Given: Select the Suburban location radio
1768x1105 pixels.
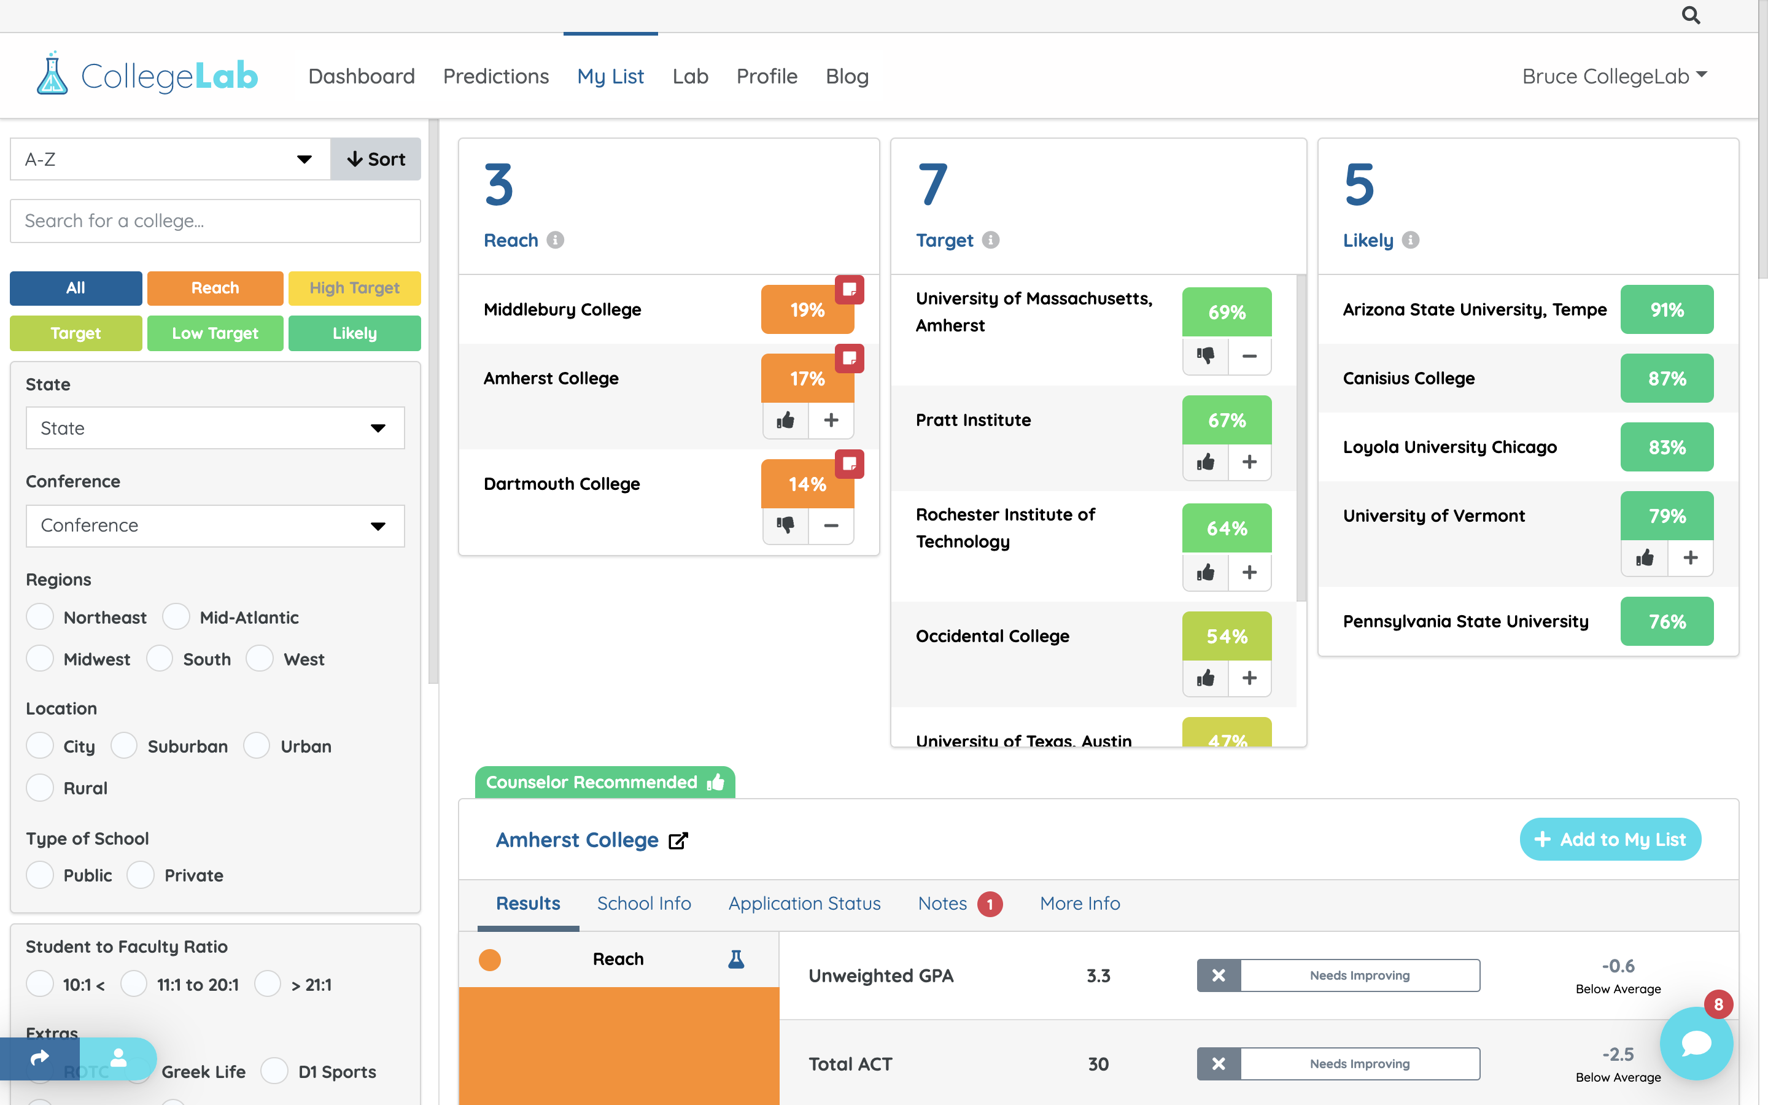Looking at the screenshot, I should point(123,746).
